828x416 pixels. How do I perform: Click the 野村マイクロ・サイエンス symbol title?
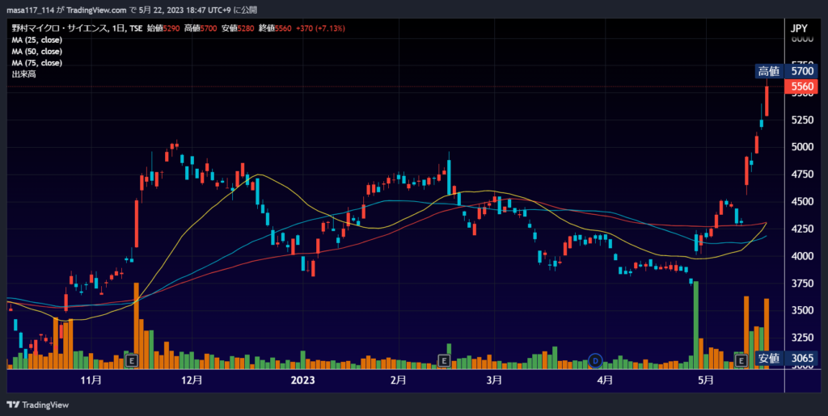(x=58, y=28)
